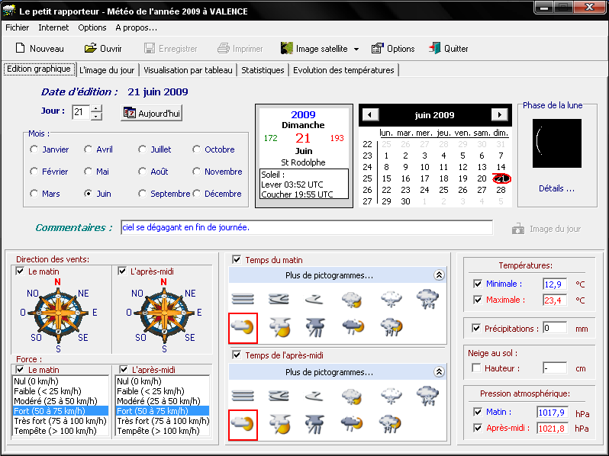Collapse the afternoon pictogram panel chevron

(439, 372)
